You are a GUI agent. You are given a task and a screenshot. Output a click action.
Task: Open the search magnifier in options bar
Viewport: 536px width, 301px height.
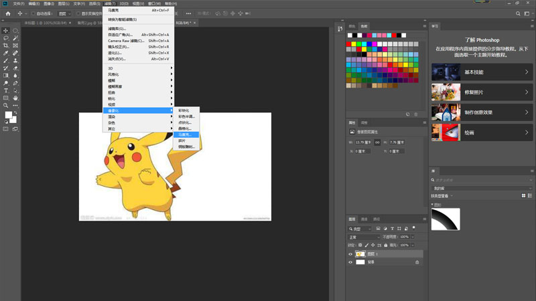pyautogui.click(x=518, y=13)
